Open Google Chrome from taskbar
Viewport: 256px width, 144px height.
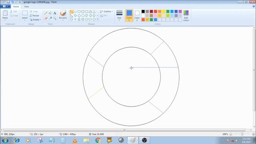98,140
